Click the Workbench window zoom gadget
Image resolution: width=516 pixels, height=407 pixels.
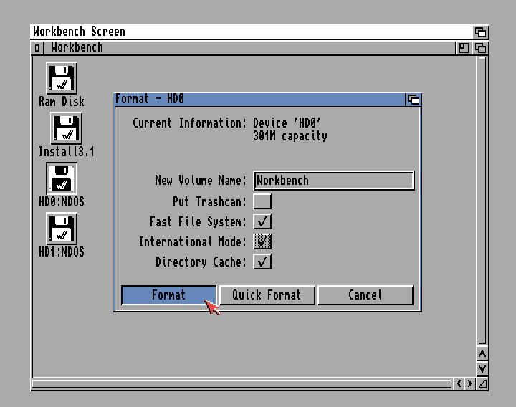[x=464, y=48]
